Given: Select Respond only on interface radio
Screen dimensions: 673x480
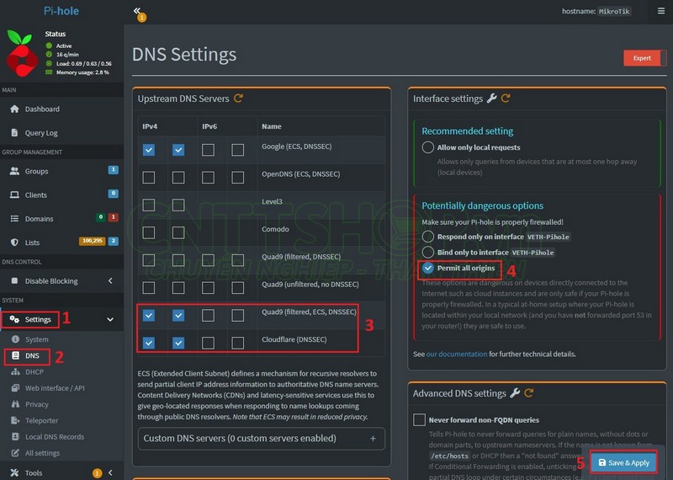Looking at the screenshot, I should [428, 237].
